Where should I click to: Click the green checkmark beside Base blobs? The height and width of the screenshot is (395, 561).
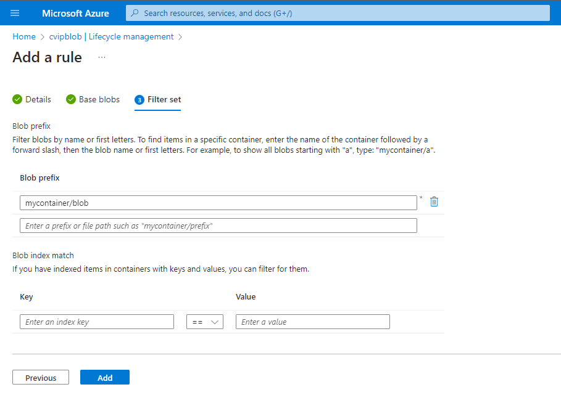click(71, 99)
